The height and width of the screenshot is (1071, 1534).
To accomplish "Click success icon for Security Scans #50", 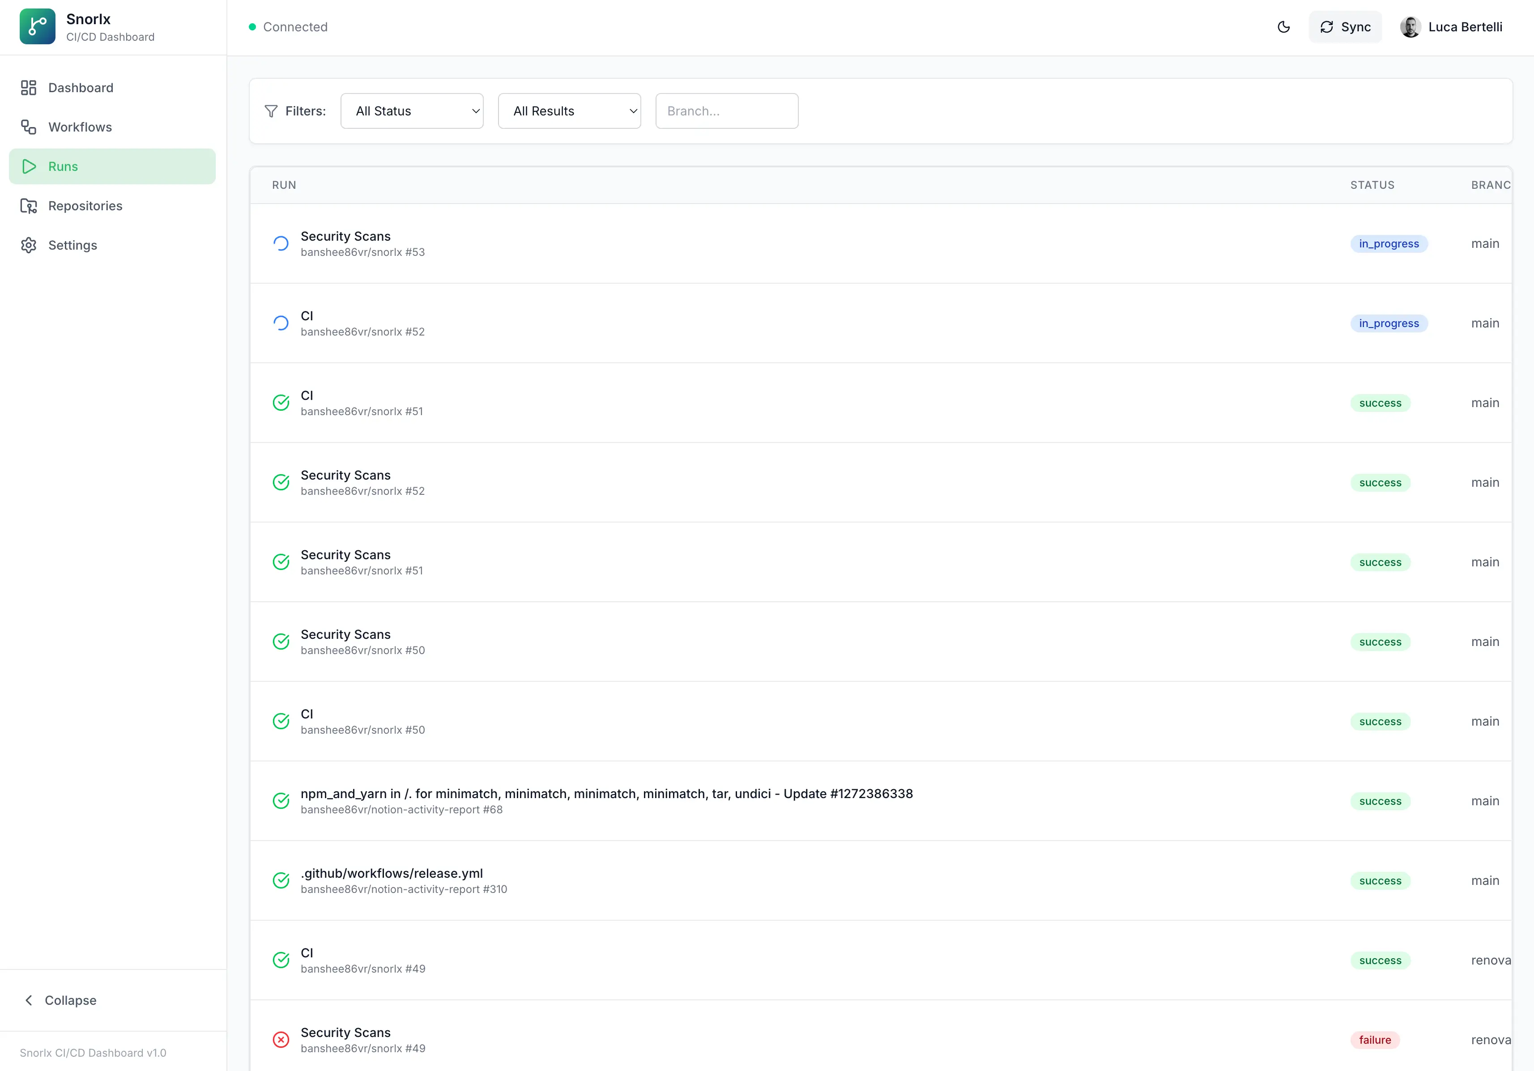I will click(x=281, y=642).
